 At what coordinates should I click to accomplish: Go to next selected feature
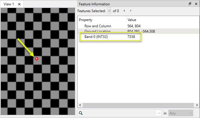pyautogui.click(x=131, y=11)
